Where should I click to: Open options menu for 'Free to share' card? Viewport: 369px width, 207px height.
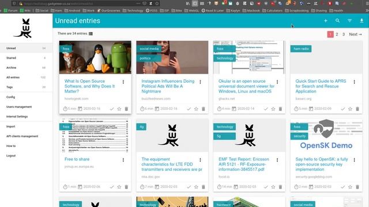(x=123, y=160)
